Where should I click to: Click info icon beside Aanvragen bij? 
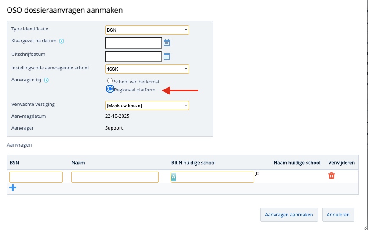[x=46, y=80]
